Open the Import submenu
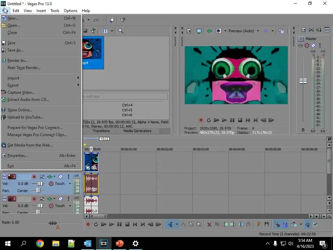Viewport: 333px width, 250px height. tap(41, 78)
